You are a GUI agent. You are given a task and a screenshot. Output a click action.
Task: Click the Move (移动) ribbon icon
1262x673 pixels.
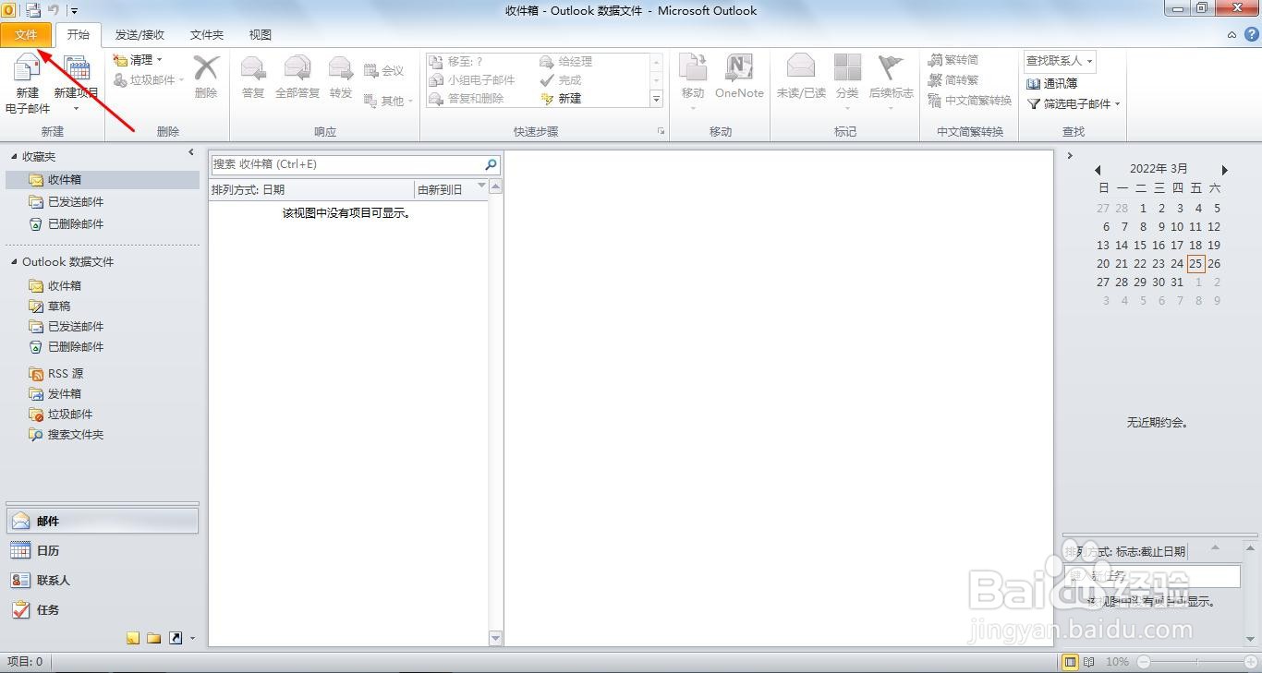[x=693, y=68]
